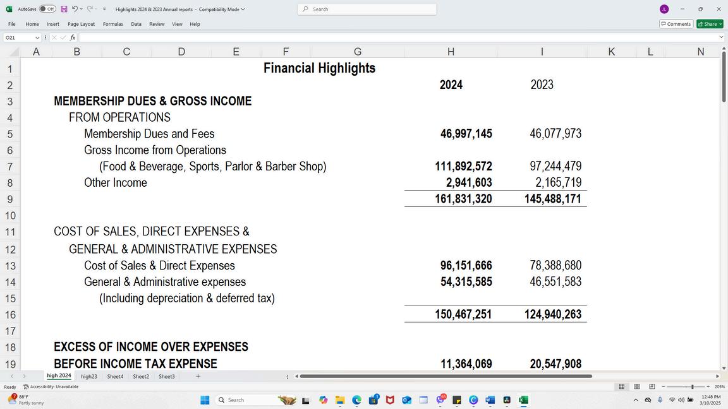Screen dimensions: 728x409
Task: Click the horizontal scrollbar thumb
Action: click(446, 377)
